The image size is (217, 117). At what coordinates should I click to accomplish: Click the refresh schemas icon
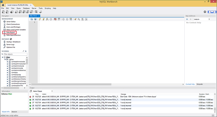26,51
